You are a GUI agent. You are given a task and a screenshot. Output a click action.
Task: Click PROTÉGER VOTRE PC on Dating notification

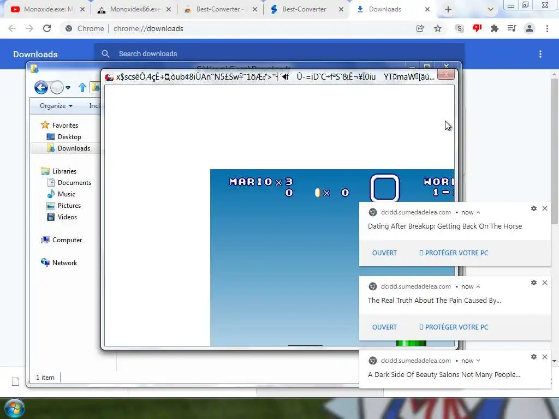454,253
